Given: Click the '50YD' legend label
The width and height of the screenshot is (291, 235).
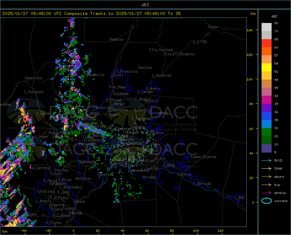Looking at the screenshot, I should point(278,160).
